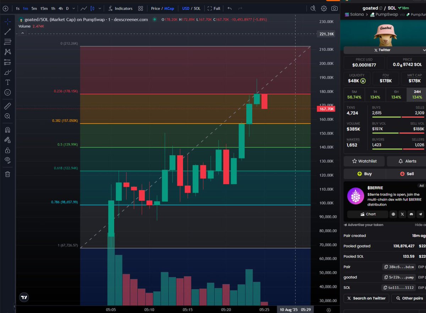This screenshot has width=426, height=313.
Task: Select the 4h timeframe
Action: 61,9
